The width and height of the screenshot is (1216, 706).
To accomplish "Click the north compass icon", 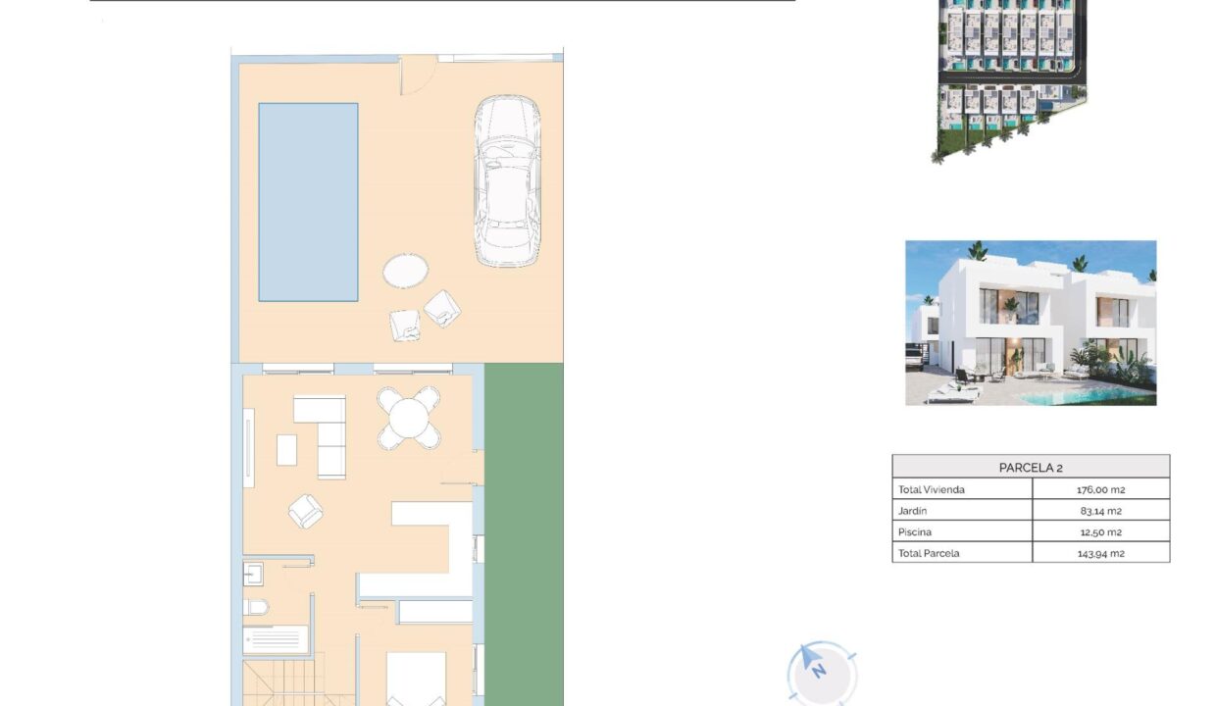I will 821,672.
